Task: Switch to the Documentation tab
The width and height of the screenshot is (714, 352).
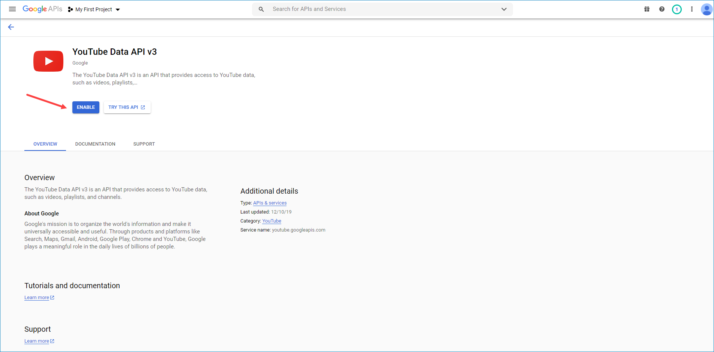Action: tap(95, 144)
